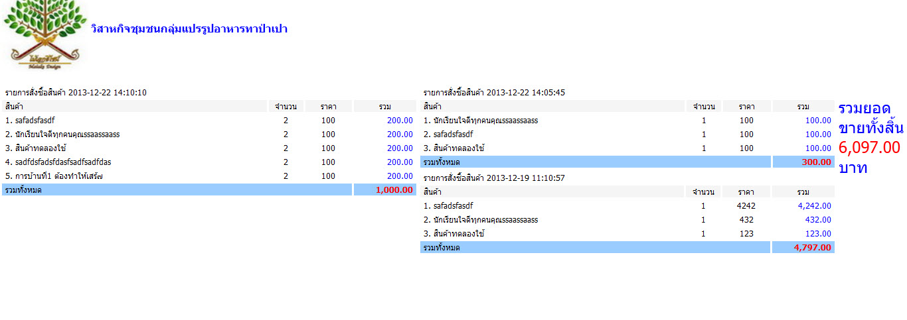
Task: Click รวม column header in 14:10:10 order
Action: 384,107
